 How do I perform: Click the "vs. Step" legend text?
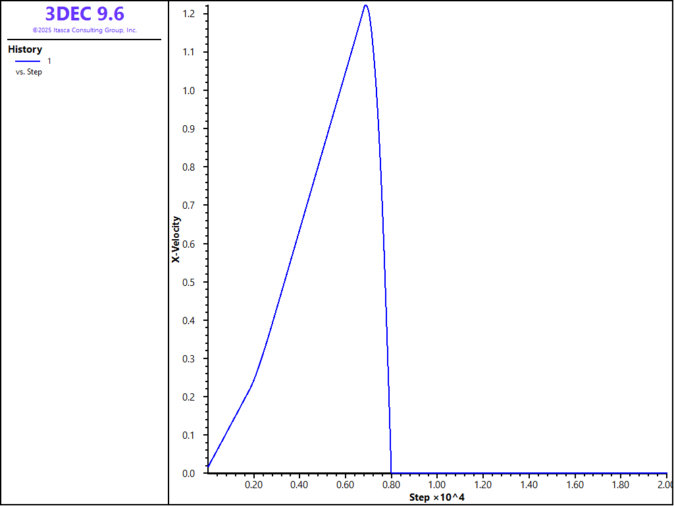pyautogui.click(x=29, y=72)
